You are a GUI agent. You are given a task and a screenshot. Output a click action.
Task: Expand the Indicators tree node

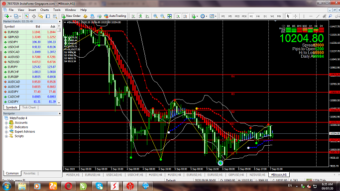point(6,127)
